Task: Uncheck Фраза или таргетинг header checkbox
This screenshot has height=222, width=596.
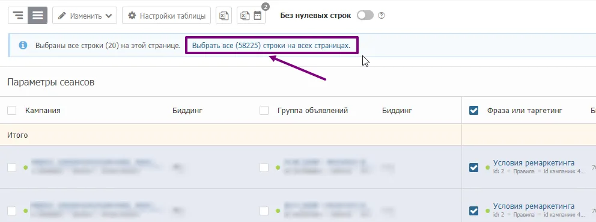Action: pyautogui.click(x=473, y=111)
